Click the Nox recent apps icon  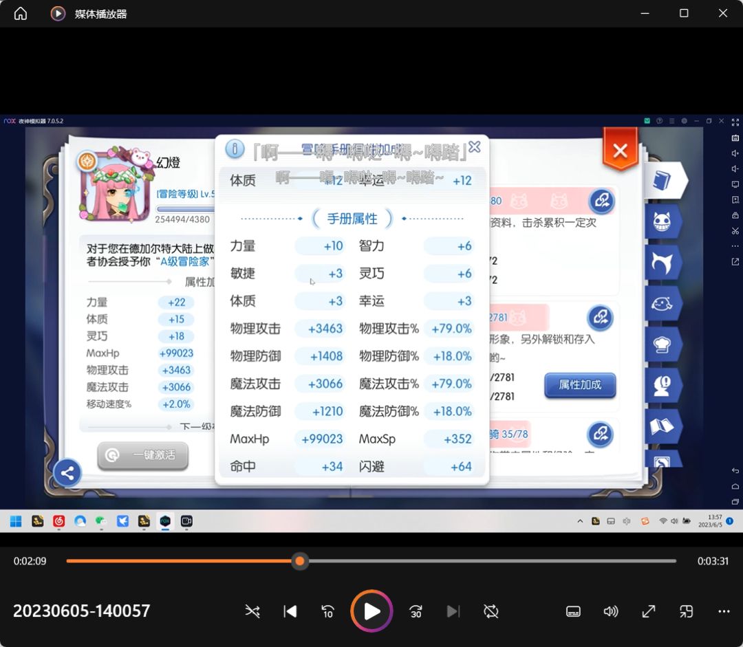click(x=735, y=501)
